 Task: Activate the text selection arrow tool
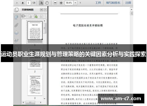pos(41,3)
